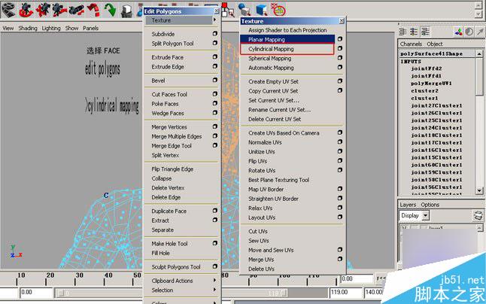Viewport: 486px width, 304px height.
Task: Select the polyMergeUV1 input node
Action: tap(431, 84)
